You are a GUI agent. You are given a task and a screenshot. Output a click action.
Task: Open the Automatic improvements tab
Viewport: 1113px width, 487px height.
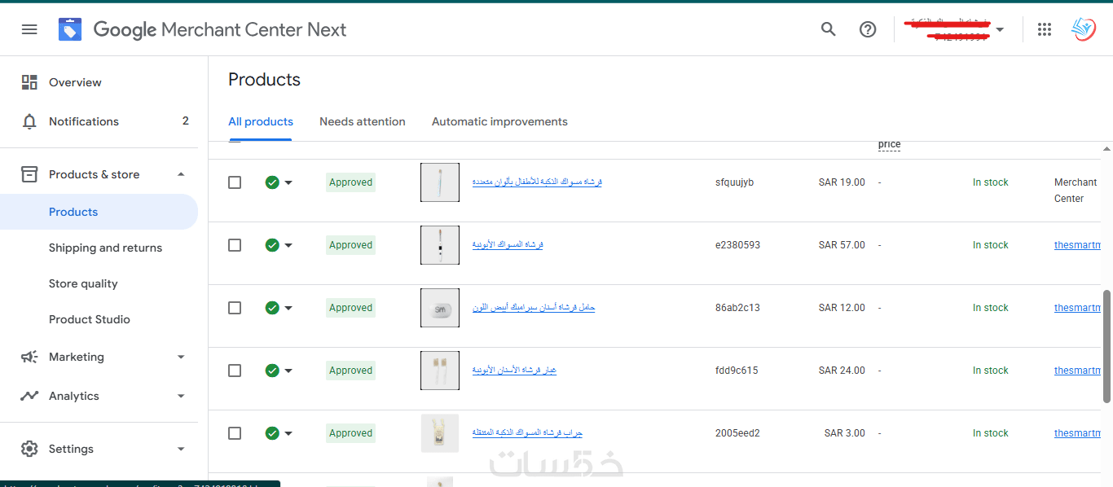499,121
